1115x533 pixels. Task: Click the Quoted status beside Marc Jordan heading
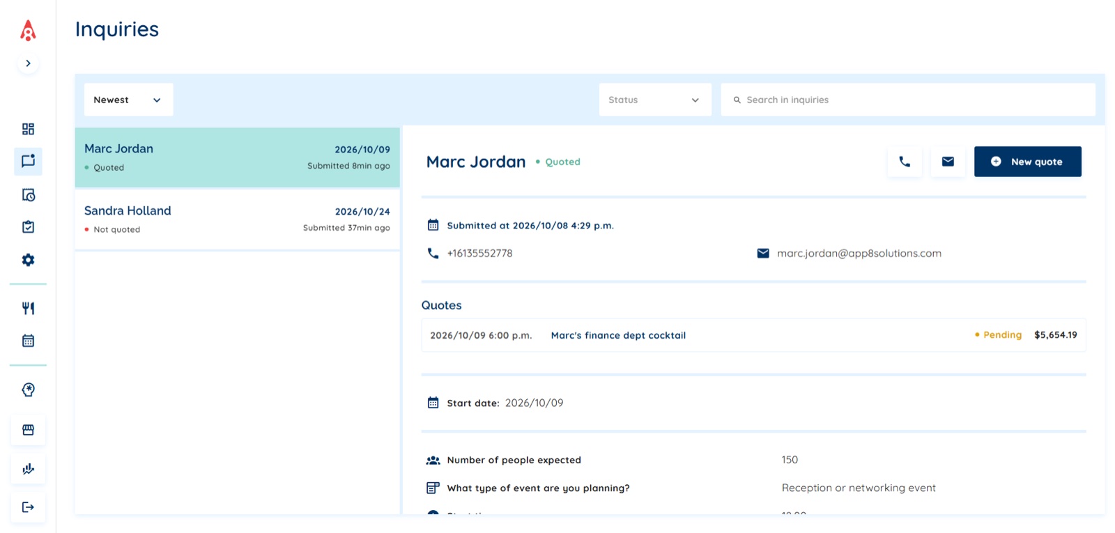(x=558, y=162)
